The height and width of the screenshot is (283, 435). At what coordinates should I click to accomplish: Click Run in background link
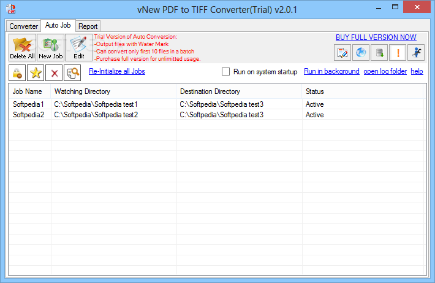[x=331, y=71]
